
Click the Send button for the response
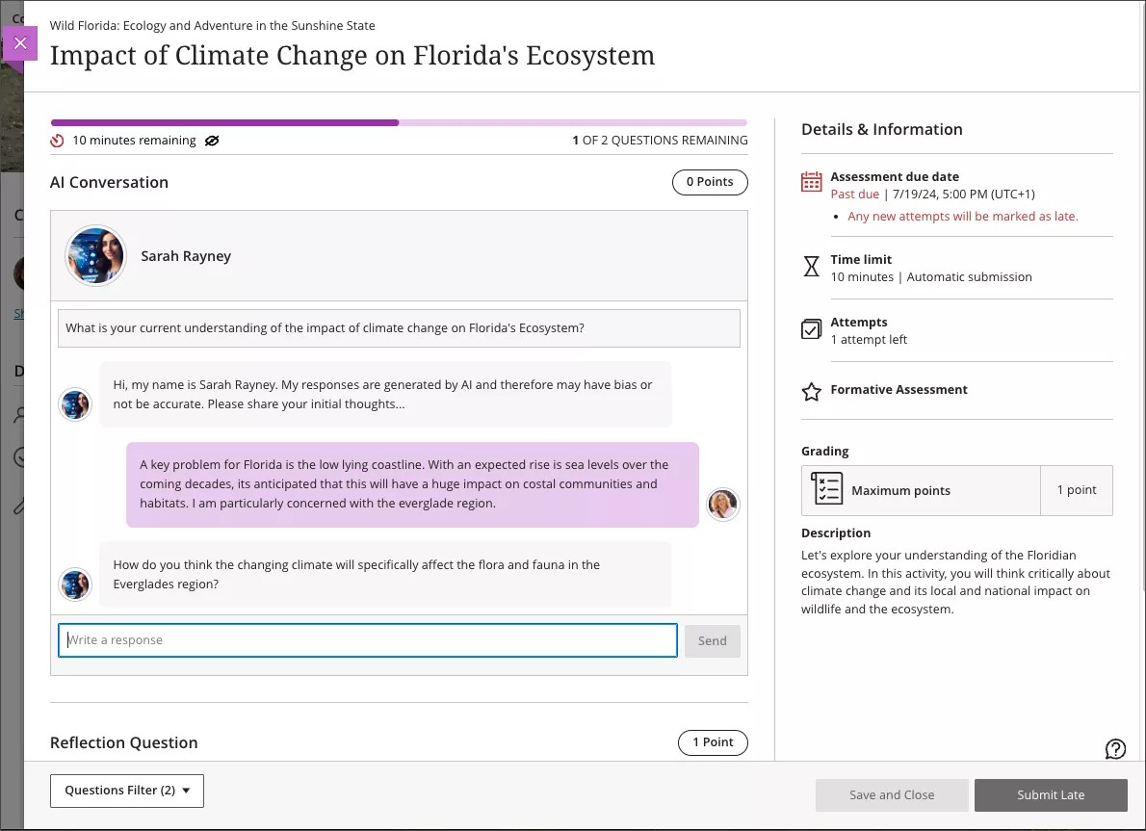click(712, 640)
